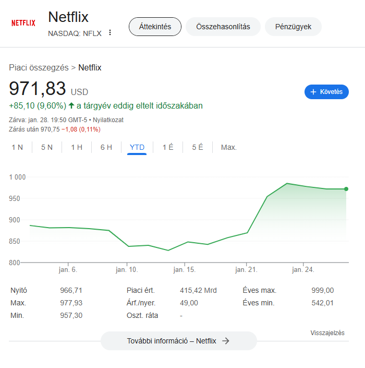The height and width of the screenshot is (368, 365).
Task: Click the jan. 24. axis label
Action: point(303,270)
